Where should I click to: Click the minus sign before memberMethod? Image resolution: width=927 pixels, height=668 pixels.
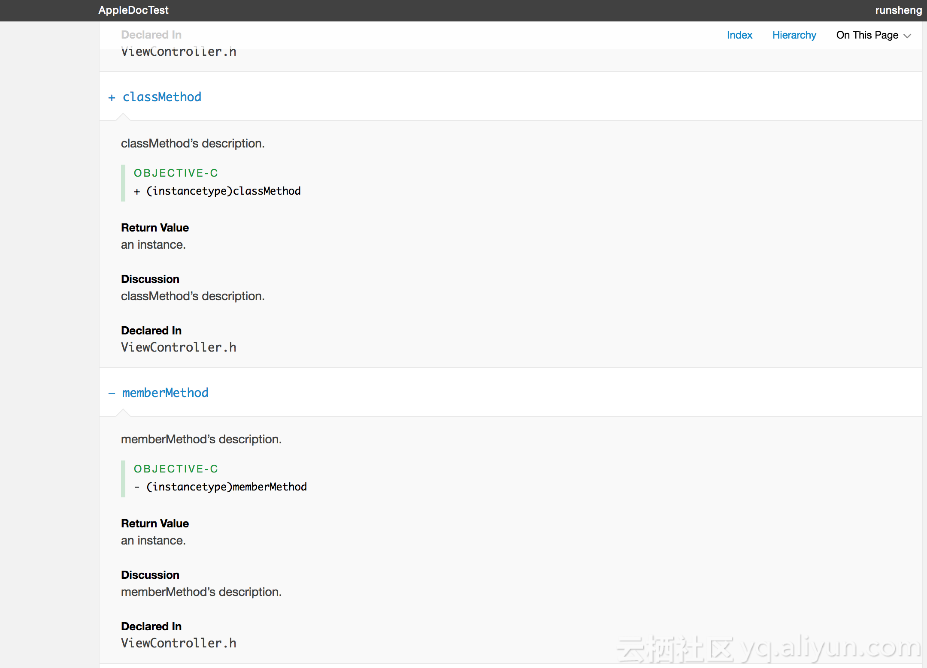(x=112, y=393)
